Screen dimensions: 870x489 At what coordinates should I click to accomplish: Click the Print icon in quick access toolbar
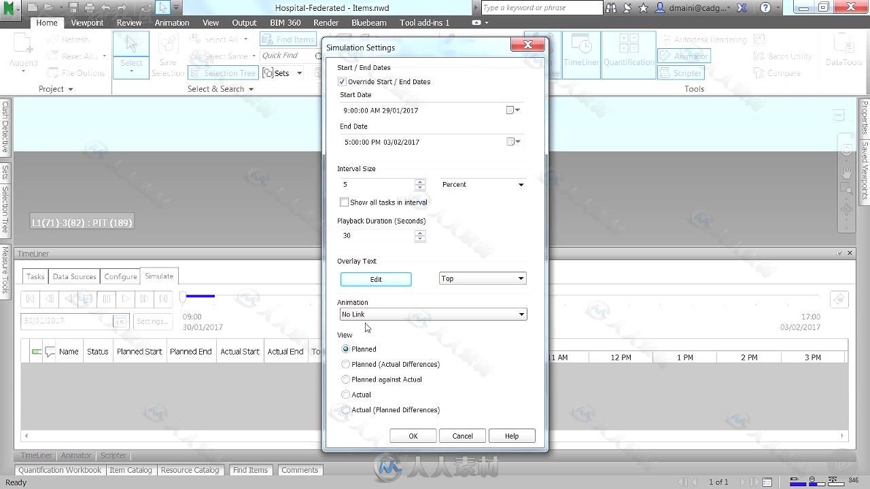(89, 8)
